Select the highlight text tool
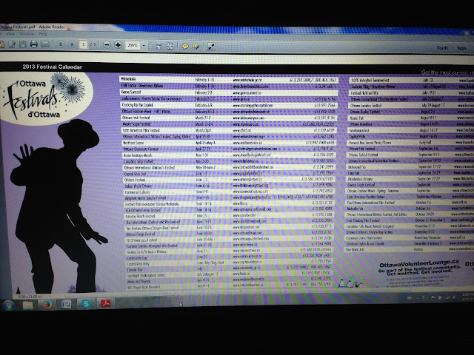Viewport: 474px width, 355px height. 196,47
